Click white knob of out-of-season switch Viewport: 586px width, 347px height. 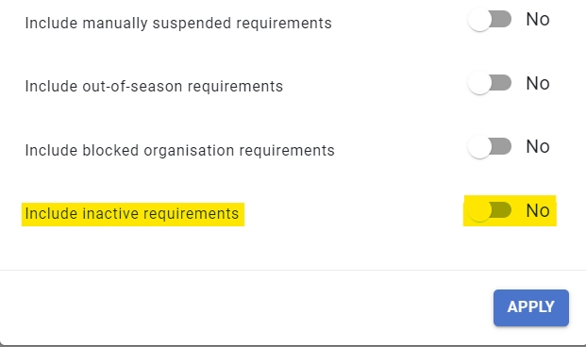tap(479, 83)
